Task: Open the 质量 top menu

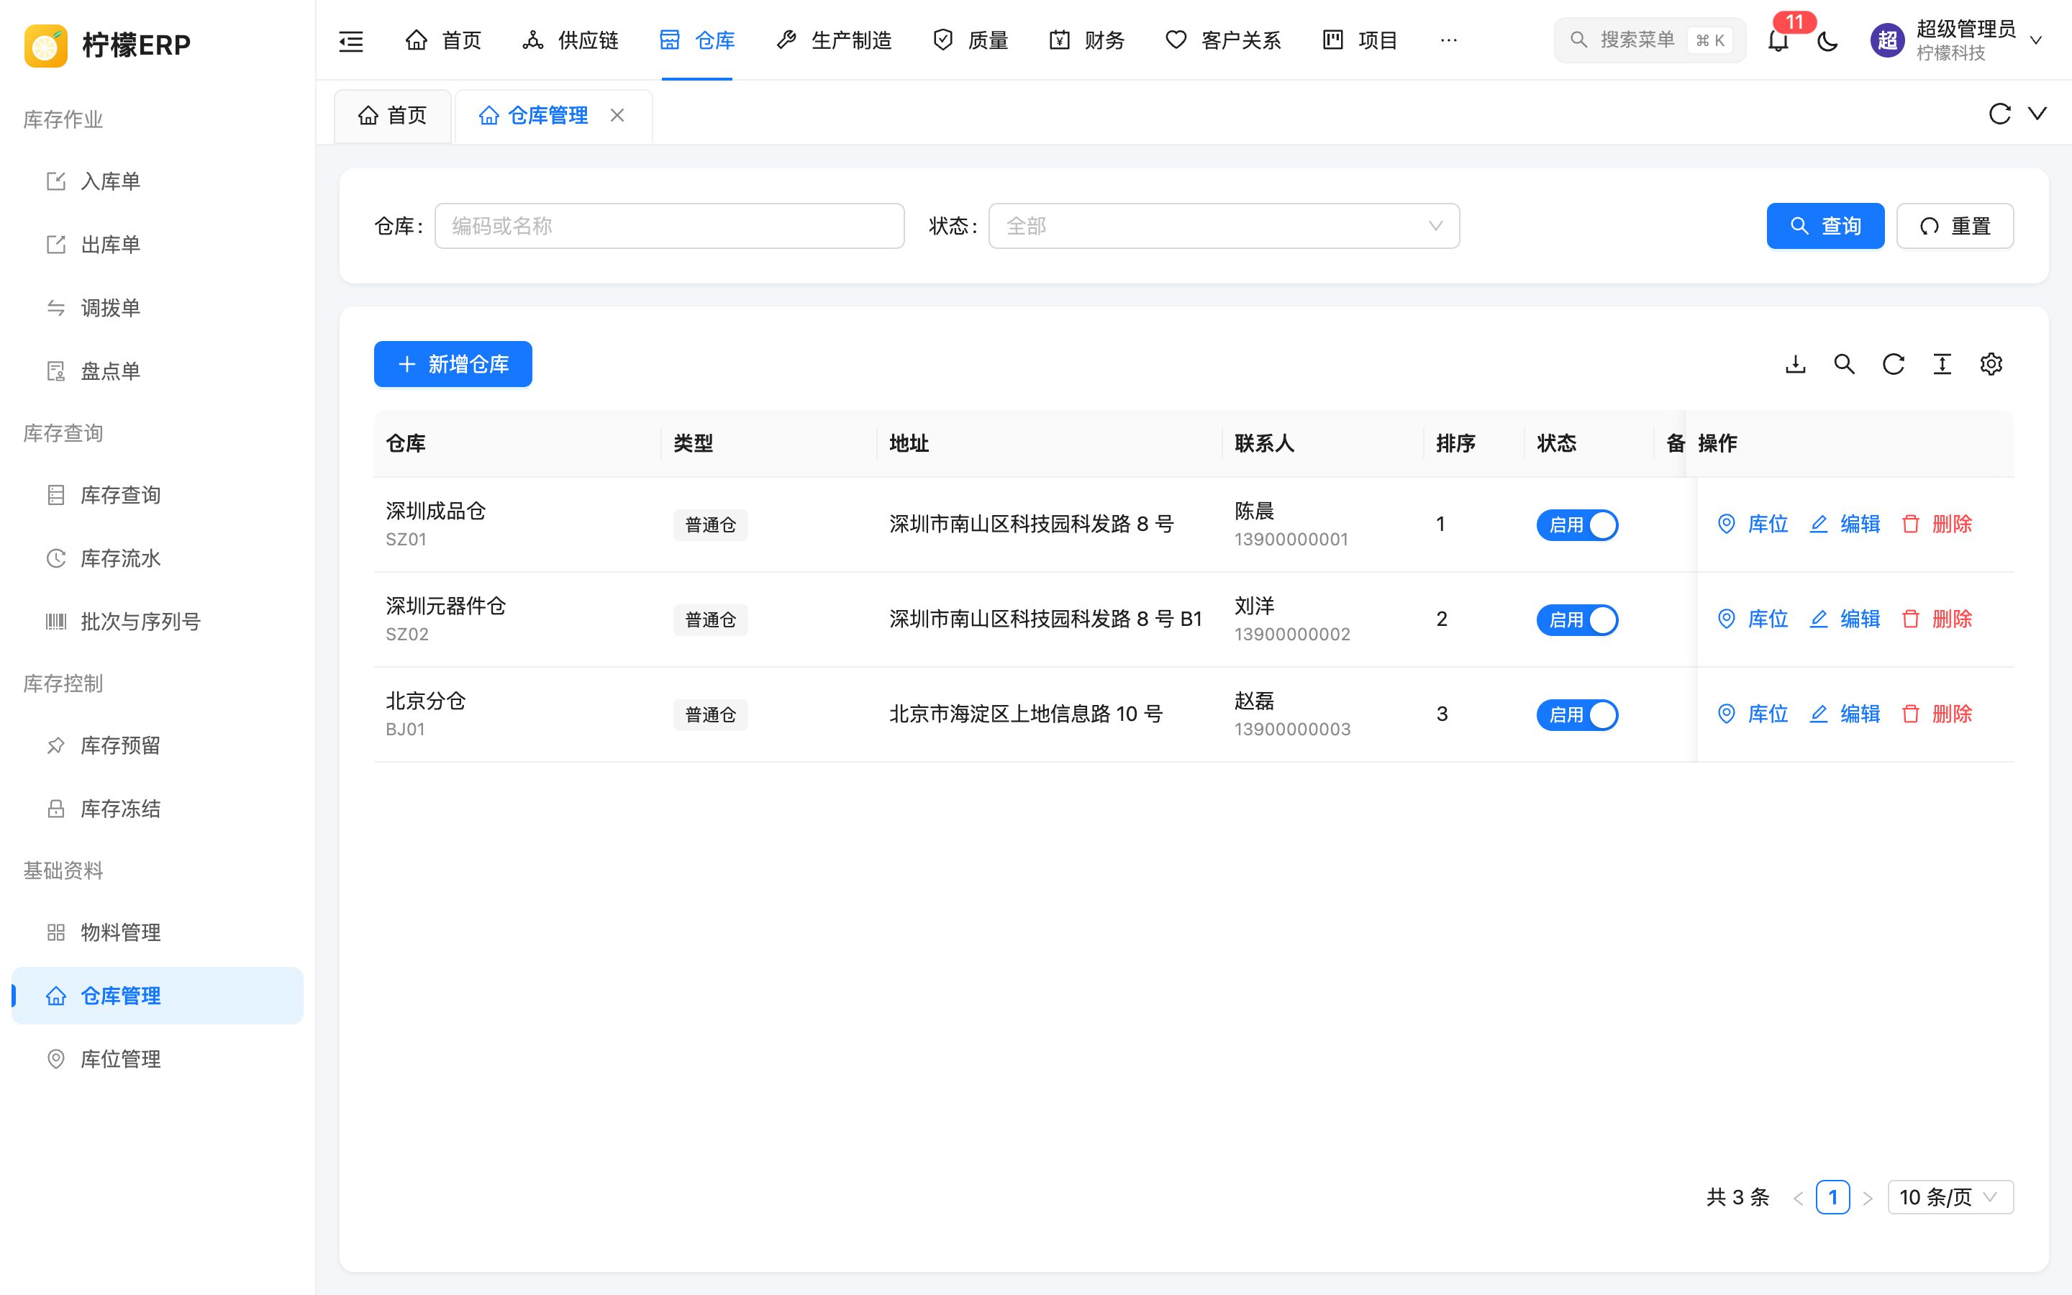Action: click(970, 40)
